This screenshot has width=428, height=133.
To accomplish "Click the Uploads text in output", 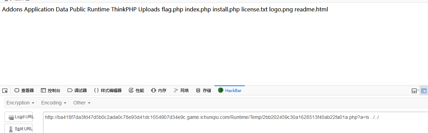I will coord(149,10).
